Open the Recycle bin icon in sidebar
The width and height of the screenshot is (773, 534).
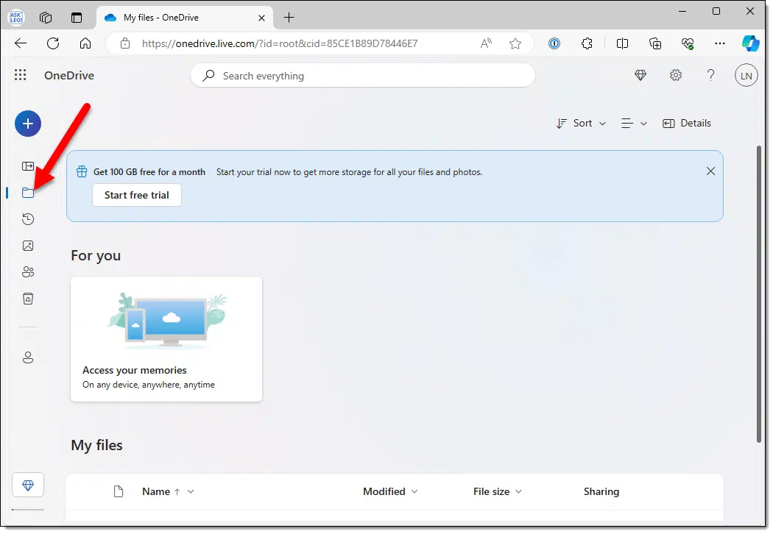[28, 299]
